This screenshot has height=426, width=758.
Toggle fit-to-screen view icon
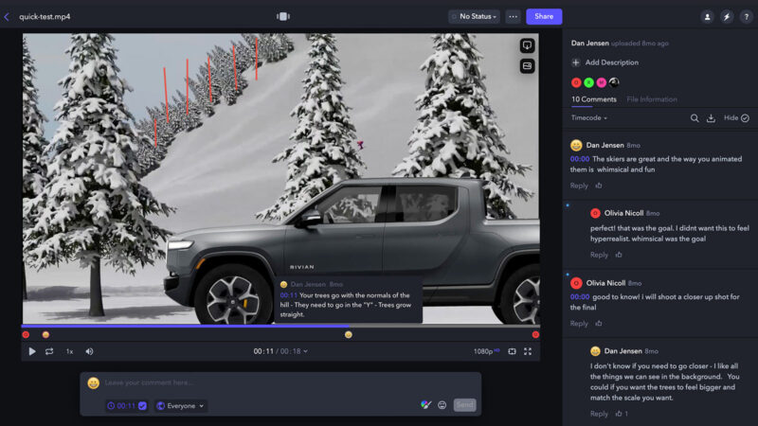pos(512,351)
